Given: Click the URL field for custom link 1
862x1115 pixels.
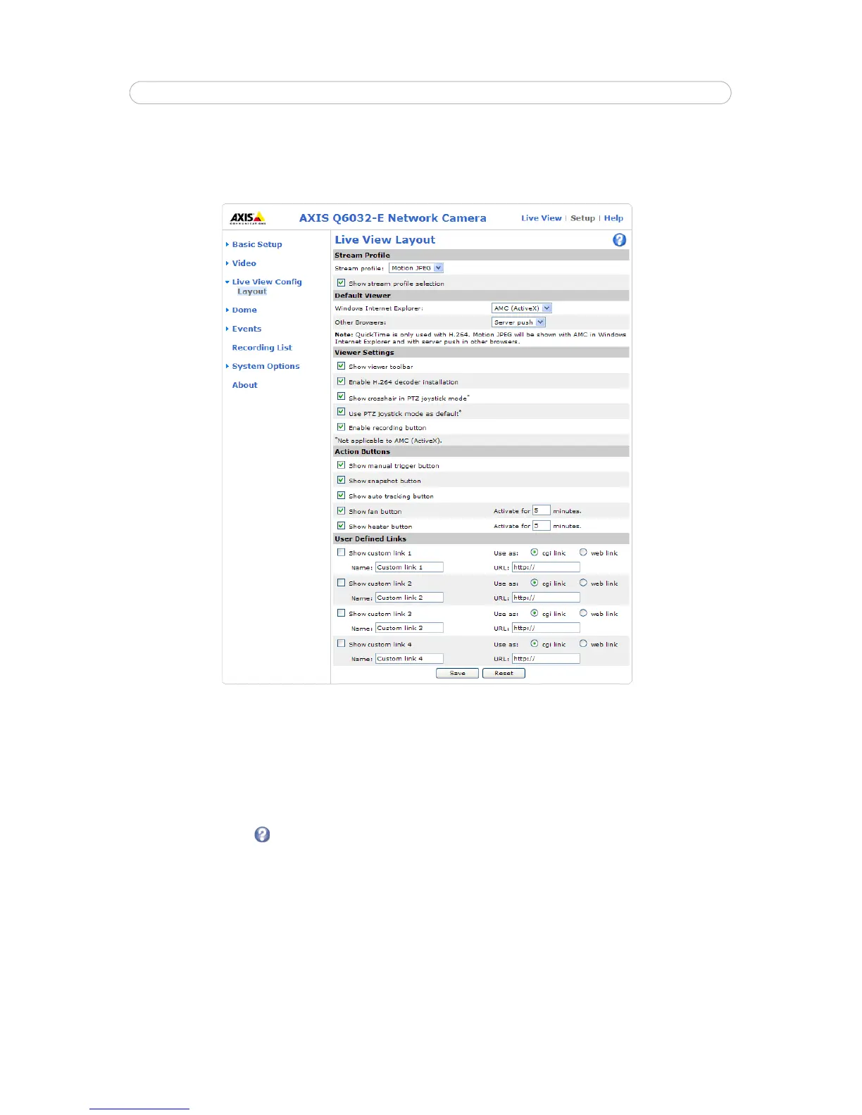Looking at the screenshot, I should click(x=546, y=567).
